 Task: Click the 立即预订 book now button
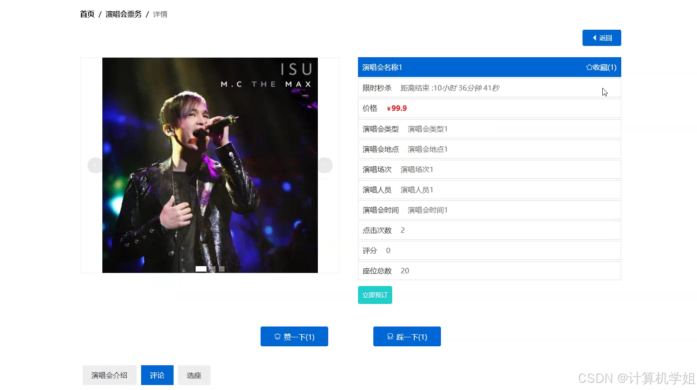coord(375,295)
